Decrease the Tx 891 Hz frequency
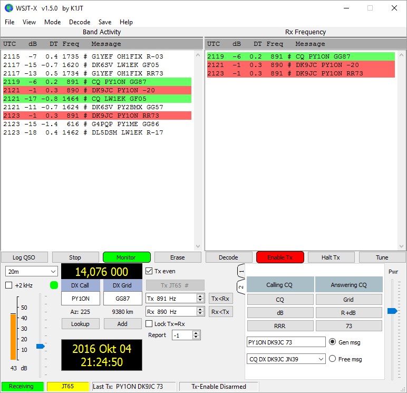This screenshot has height=393, width=407. (200, 301)
